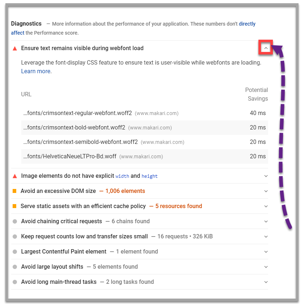Click red triangle beside webfont audit

pyautogui.click(x=15, y=48)
